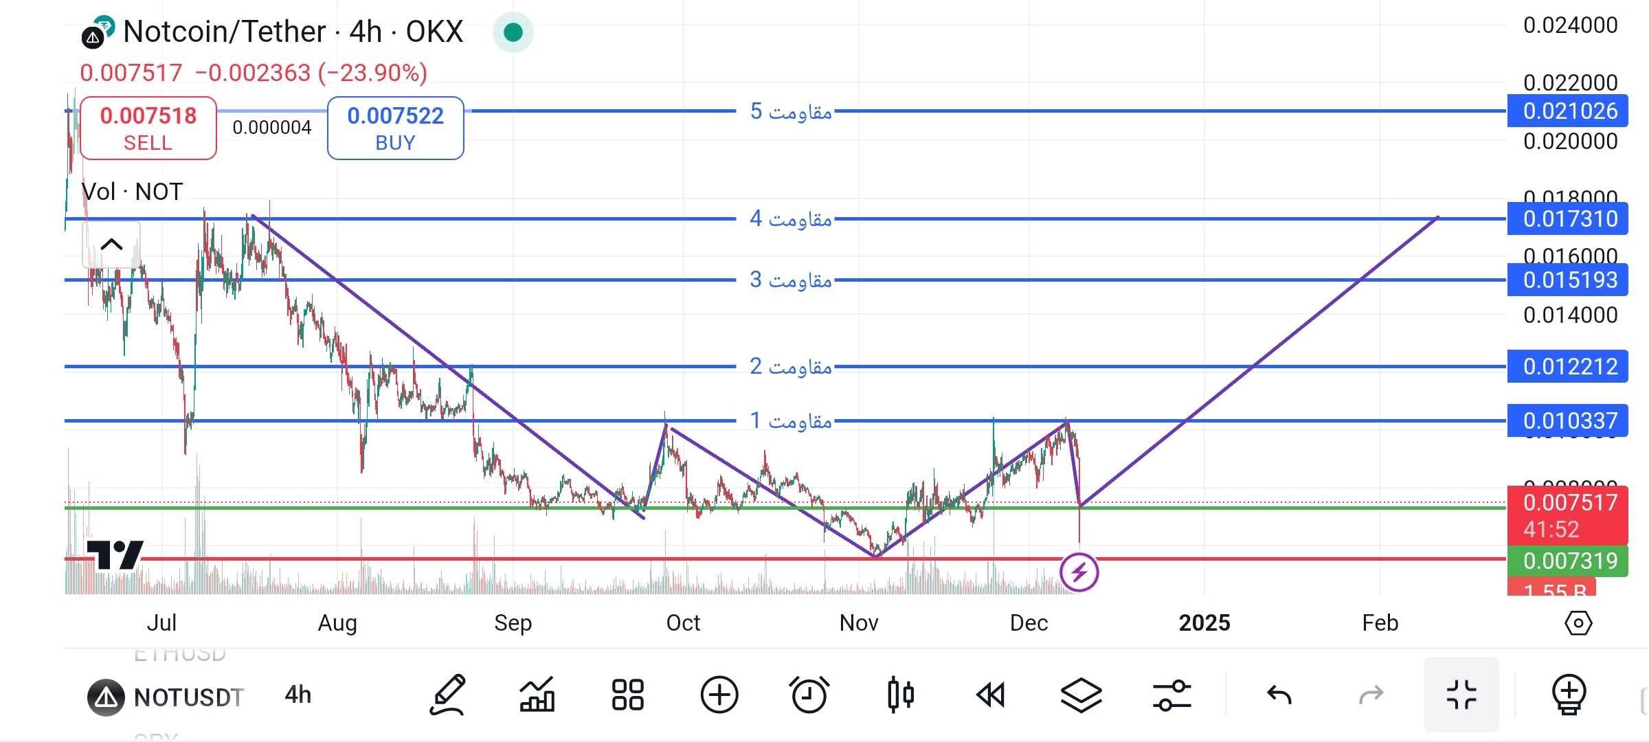Image resolution: width=1649 pixels, height=742 pixels.
Task: Change chart type with the candlestick icon
Action: 900,695
